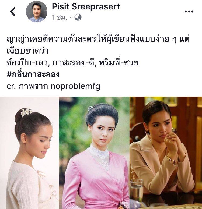Tap the 'เฉียบขาดว่า' text line
The width and height of the screenshot is (202, 209).
coord(27,51)
